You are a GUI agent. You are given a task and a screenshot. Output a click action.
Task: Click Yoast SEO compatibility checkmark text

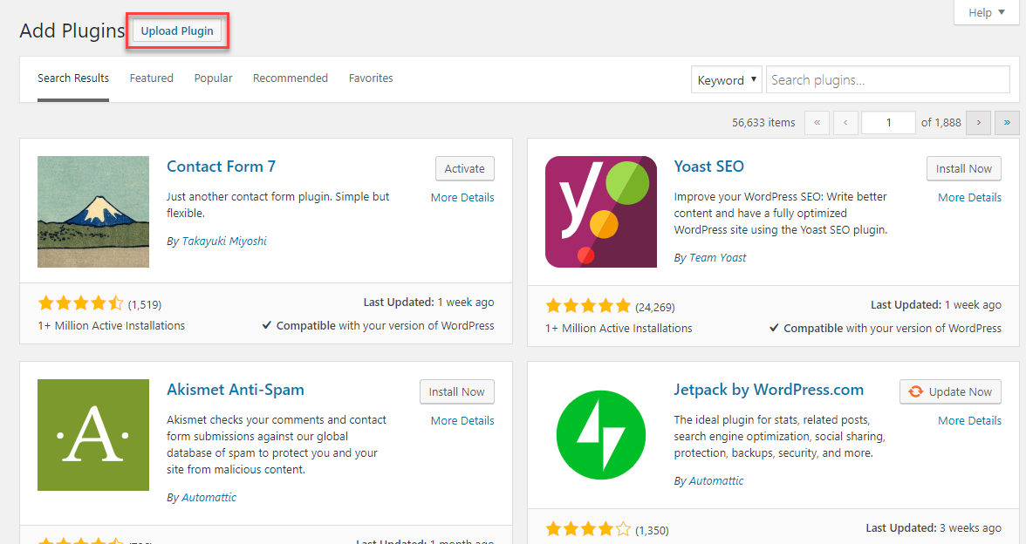pos(886,328)
